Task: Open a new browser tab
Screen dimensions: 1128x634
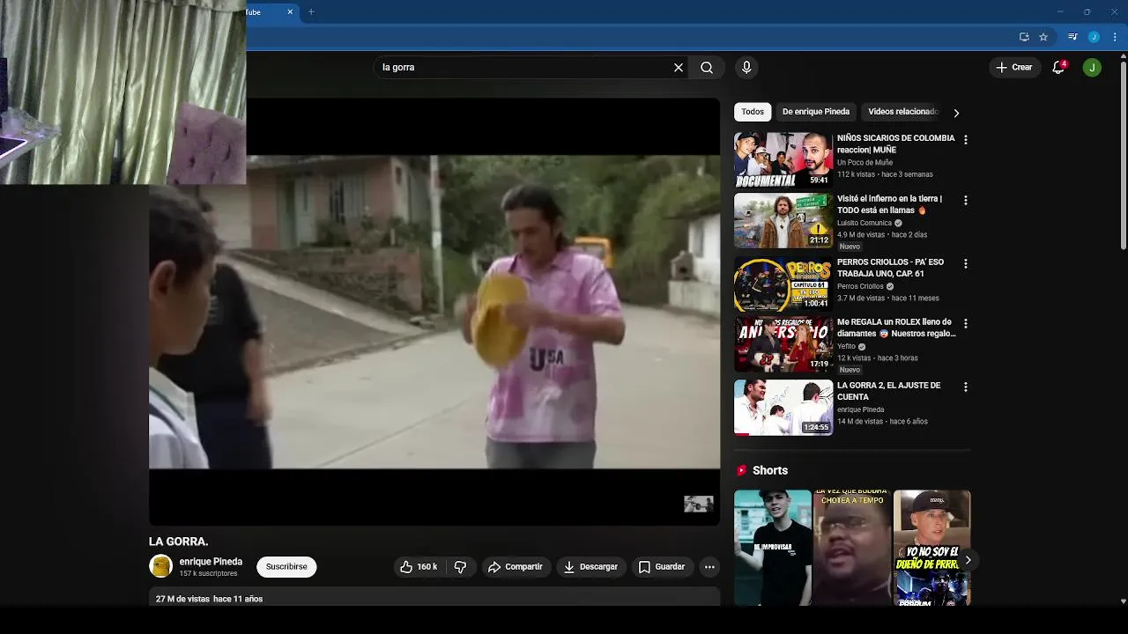Action: coord(311,12)
